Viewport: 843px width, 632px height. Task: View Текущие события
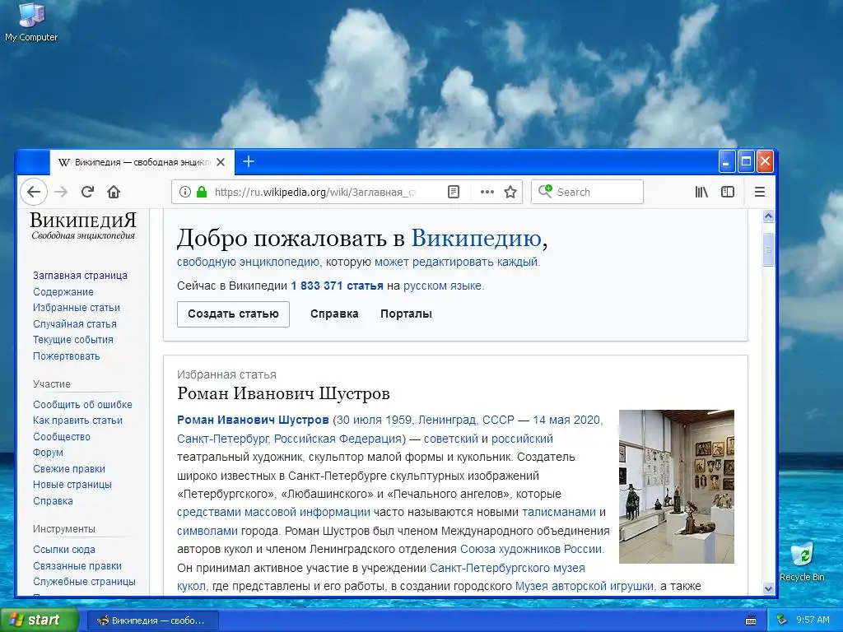pyautogui.click(x=73, y=340)
